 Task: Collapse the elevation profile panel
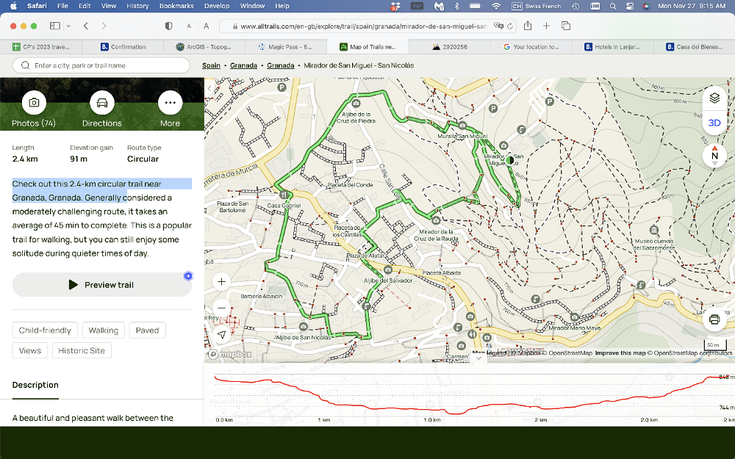478,358
